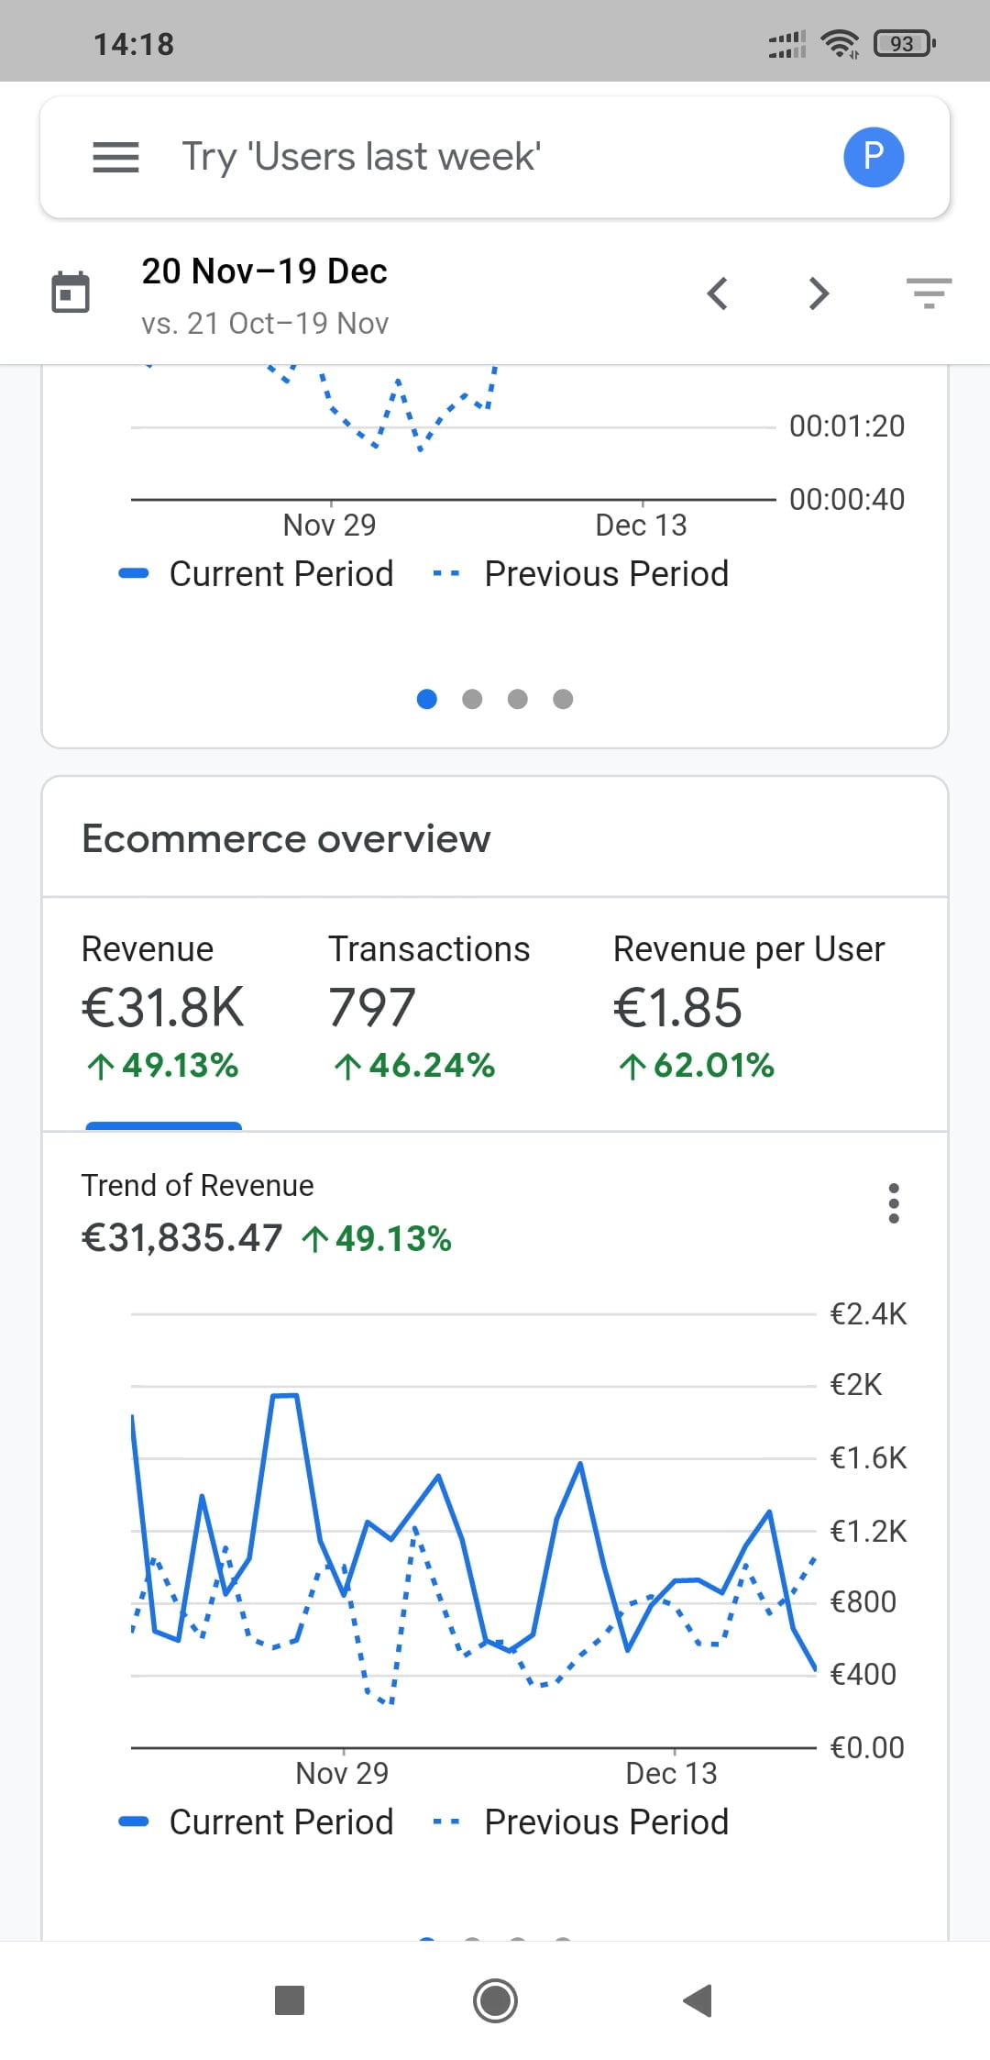Tap the blue P account avatar

pyautogui.click(x=873, y=157)
